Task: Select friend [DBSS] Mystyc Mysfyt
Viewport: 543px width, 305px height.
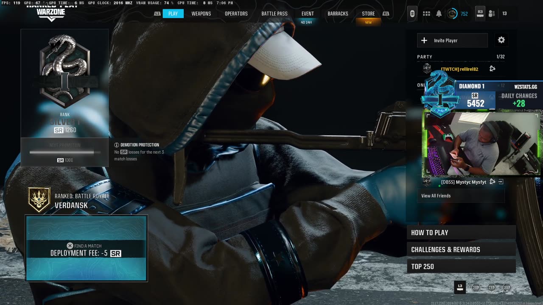Action: point(464,182)
